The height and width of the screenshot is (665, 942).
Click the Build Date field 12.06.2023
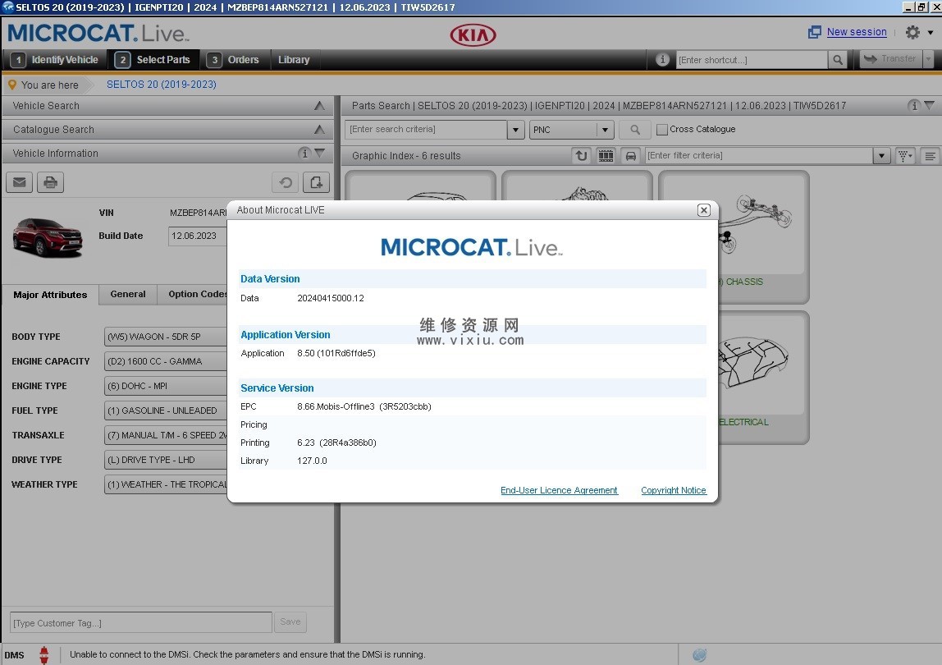tap(198, 236)
